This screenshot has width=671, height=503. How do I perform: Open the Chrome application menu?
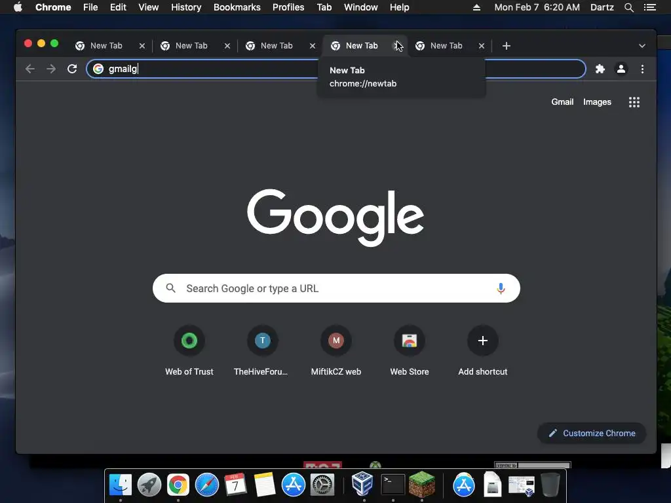(x=53, y=7)
